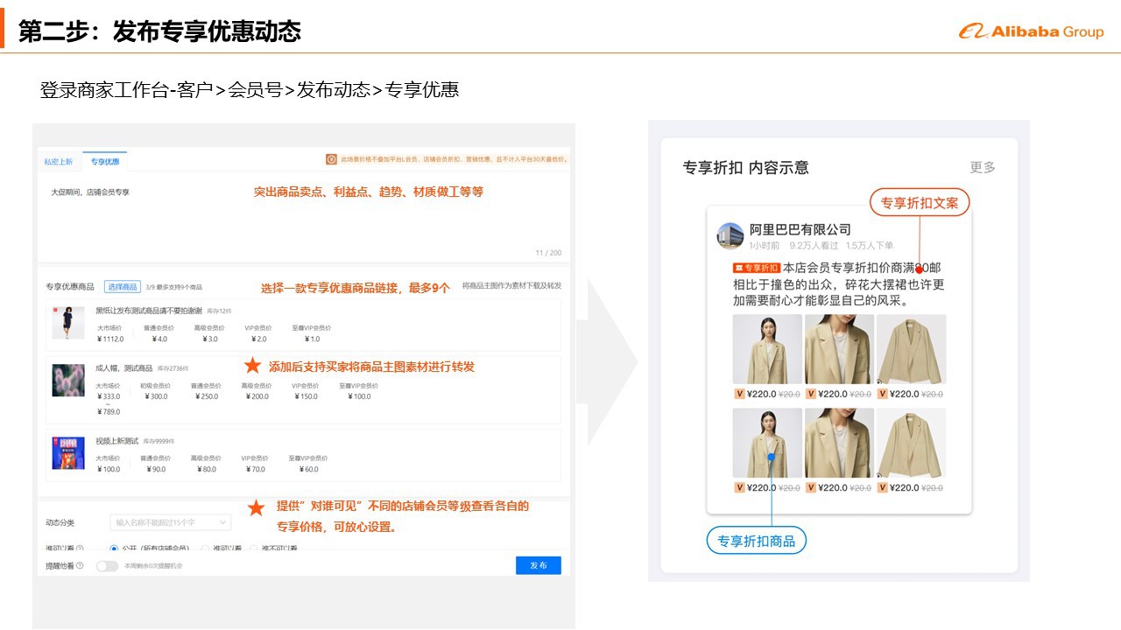Select the 公开 (所有店铺会员) radio option
Image resolution: width=1121 pixels, height=630 pixels.
[114, 549]
